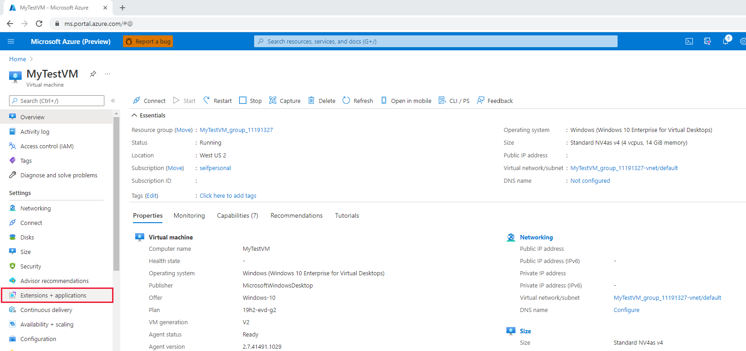Open the more options ellipsis beside MyTestVM
The image size is (746, 351).
click(x=108, y=73)
